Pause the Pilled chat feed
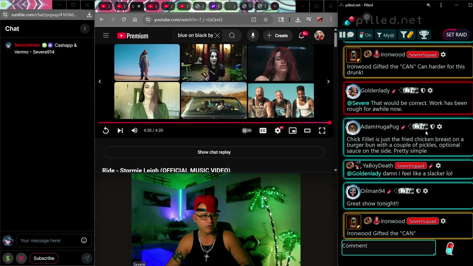The image size is (473, 266). tap(342, 35)
